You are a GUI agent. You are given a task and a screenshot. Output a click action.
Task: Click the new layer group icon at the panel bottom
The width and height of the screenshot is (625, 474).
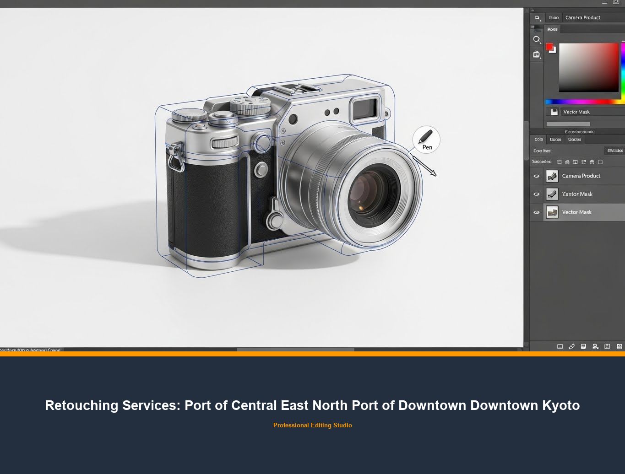(607, 346)
